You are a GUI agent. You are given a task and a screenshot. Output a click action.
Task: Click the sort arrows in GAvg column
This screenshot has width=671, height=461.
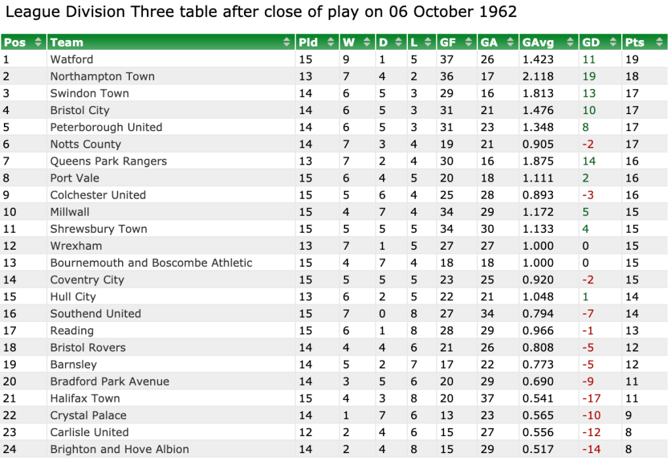570,43
